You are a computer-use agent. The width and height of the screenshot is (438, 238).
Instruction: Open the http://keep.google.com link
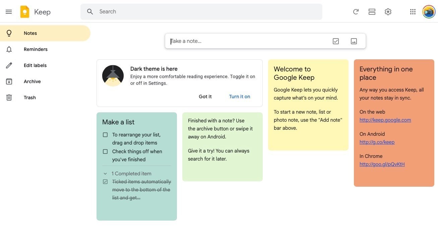tap(385, 120)
